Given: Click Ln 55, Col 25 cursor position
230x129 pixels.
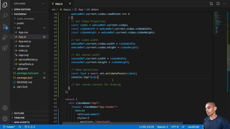Looking at the screenshot, I should point(147,127).
